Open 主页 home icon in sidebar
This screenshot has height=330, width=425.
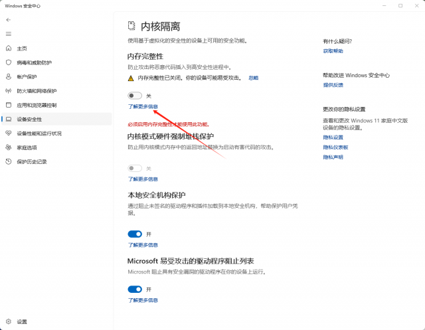coord(9,48)
